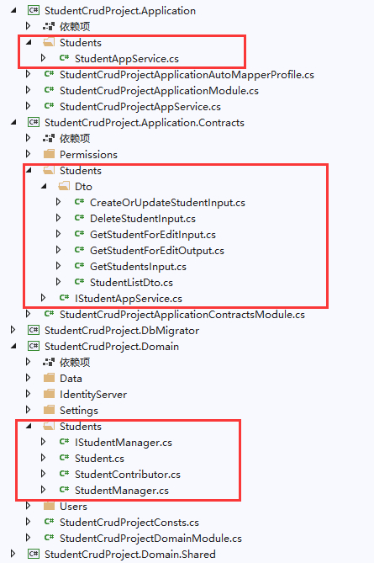Click the C# icon of StudentAppService.cs
This screenshot has width=374, height=563.
(x=64, y=58)
